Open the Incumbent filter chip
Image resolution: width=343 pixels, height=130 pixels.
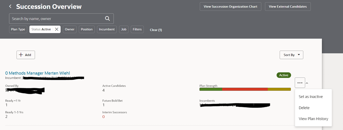pyautogui.click(x=107, y=29)
